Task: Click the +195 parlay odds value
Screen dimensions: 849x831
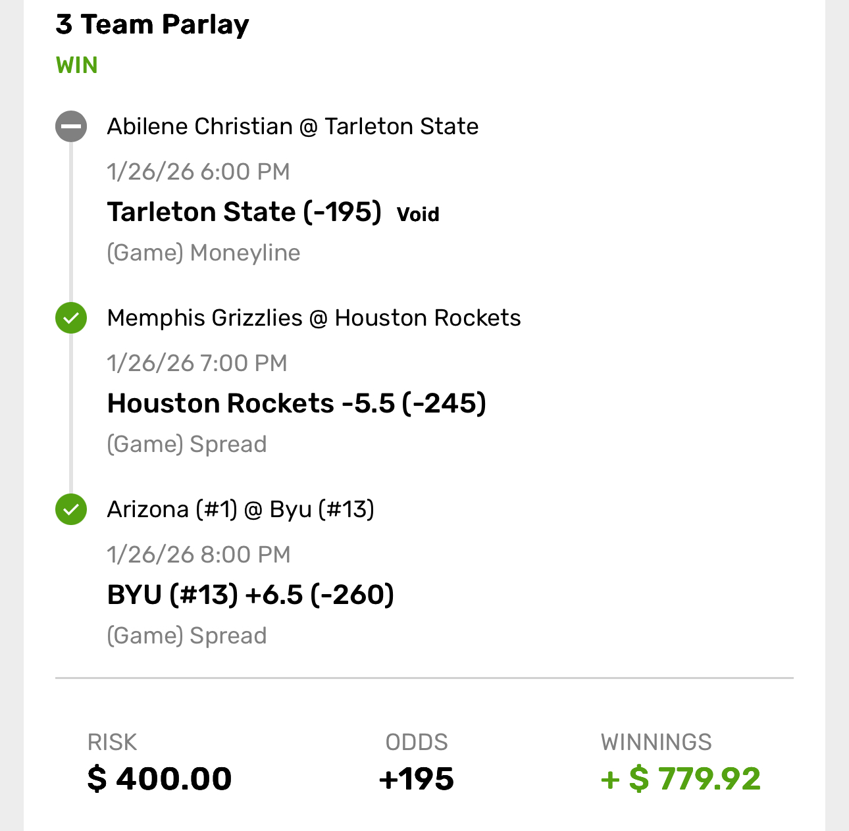Action: (417, 779)
